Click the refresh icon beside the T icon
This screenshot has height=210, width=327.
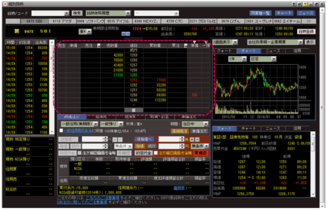click(x=299, y=4)
